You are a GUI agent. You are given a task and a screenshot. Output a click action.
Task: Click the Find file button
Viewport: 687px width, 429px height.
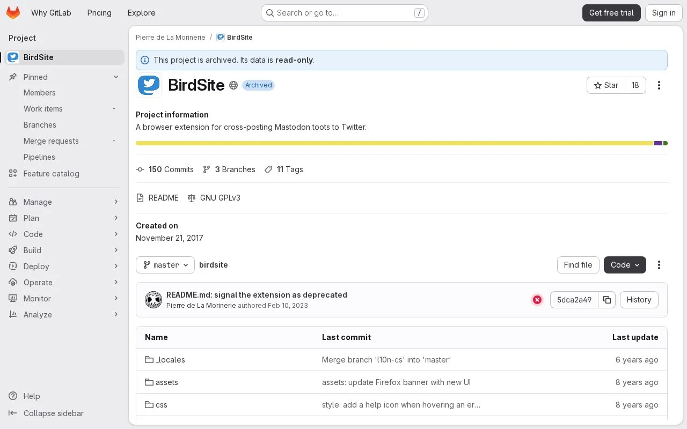click(578, 265)
